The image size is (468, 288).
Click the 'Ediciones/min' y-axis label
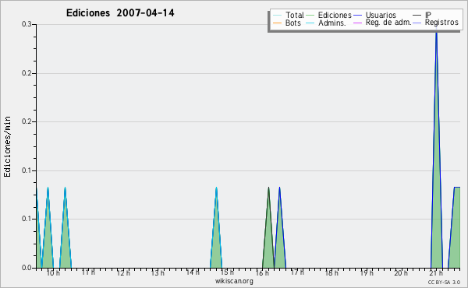coord(7,146)
